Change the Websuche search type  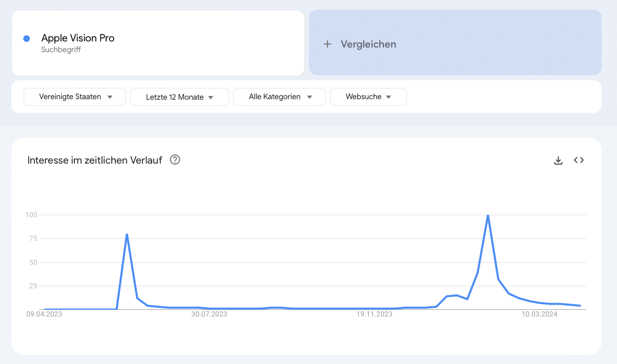pos(368,97)
